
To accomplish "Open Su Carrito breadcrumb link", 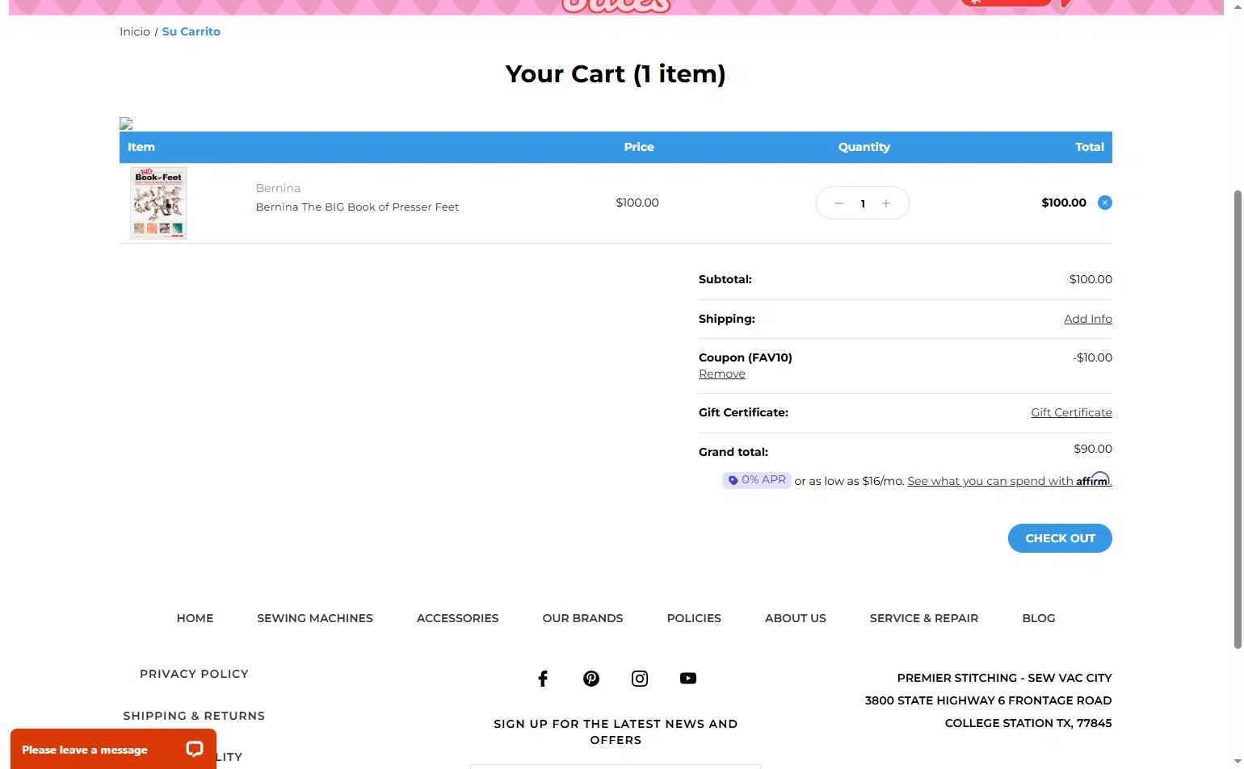I will coord(191,31).
